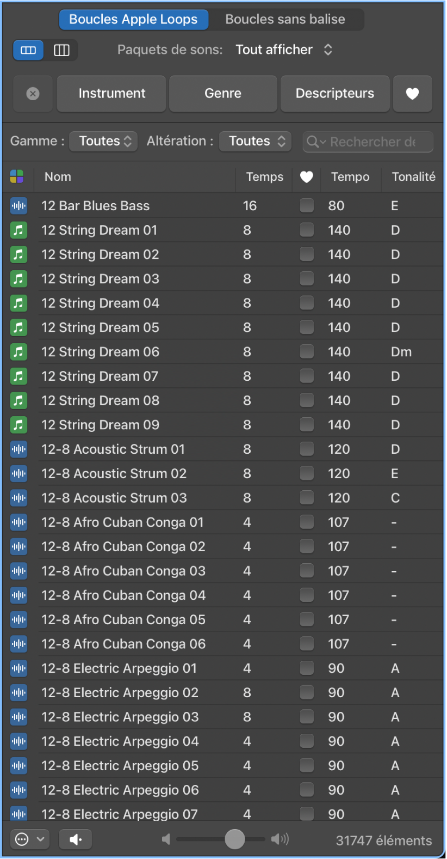Switch to button view icon
Viewport: 447px width, 859px height.
pos(28,50)
